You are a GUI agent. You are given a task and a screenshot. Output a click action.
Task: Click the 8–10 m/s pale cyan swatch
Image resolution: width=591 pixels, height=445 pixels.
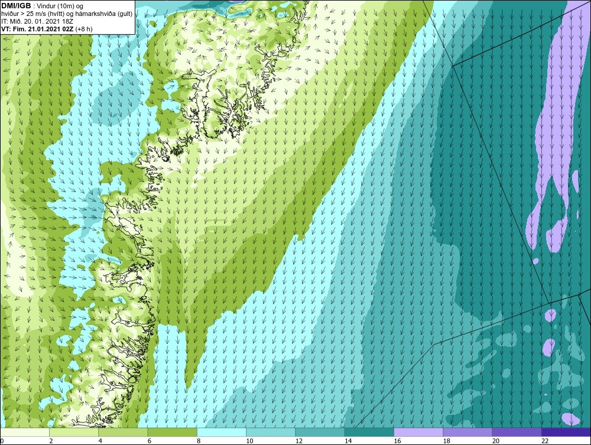(x=222, y=432)
